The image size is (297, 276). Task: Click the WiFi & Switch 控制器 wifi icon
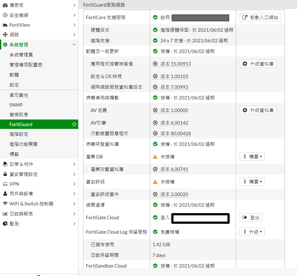[x=5, y=203]
